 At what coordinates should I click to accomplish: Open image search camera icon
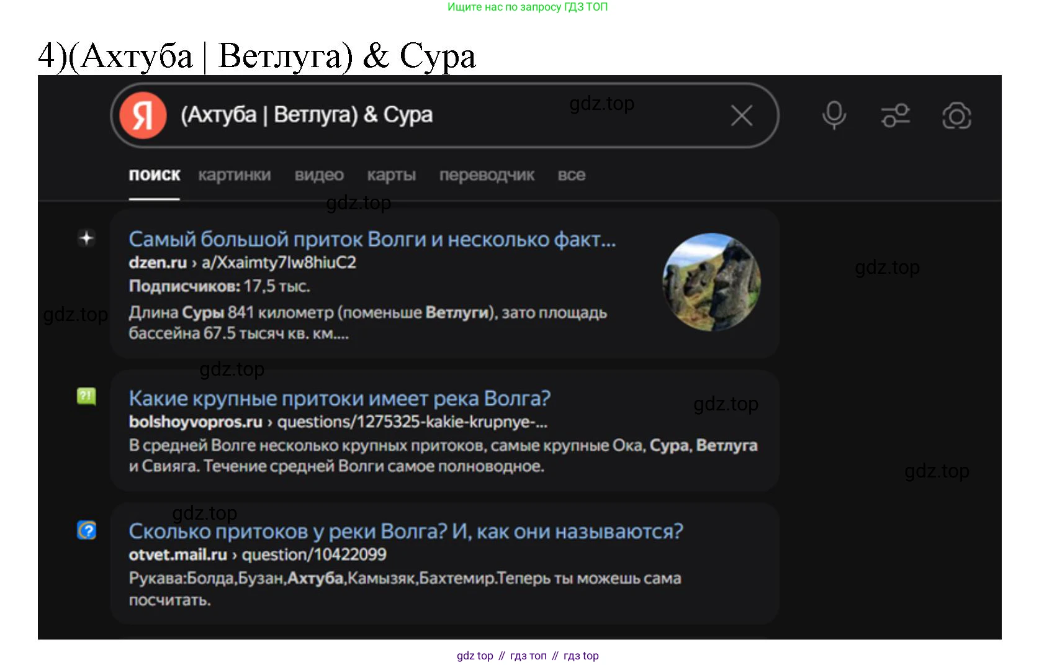coord(956,115)
